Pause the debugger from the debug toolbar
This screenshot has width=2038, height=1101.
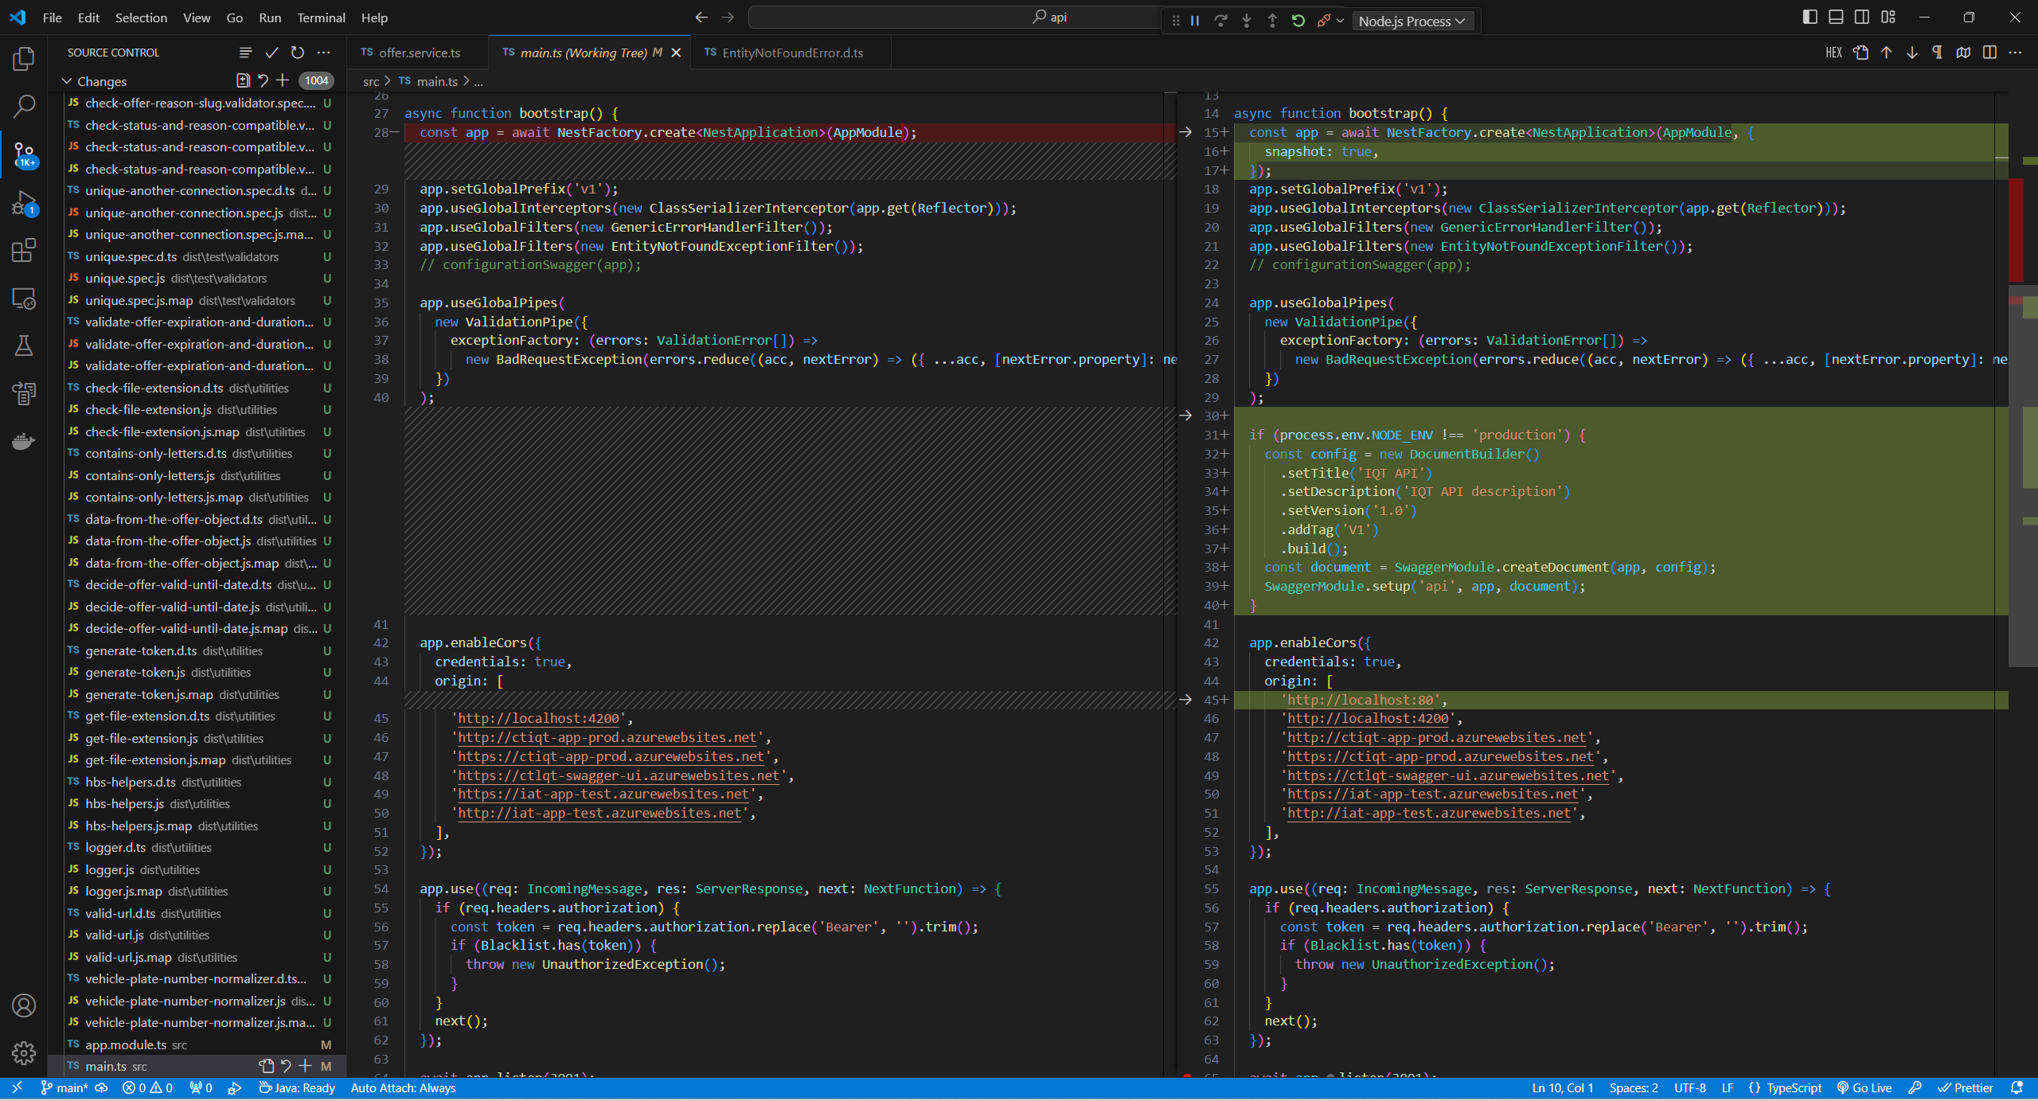coord(1195,21)
